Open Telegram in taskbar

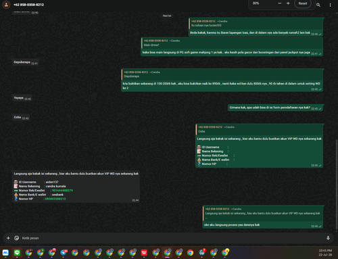[x=64, y=253]
